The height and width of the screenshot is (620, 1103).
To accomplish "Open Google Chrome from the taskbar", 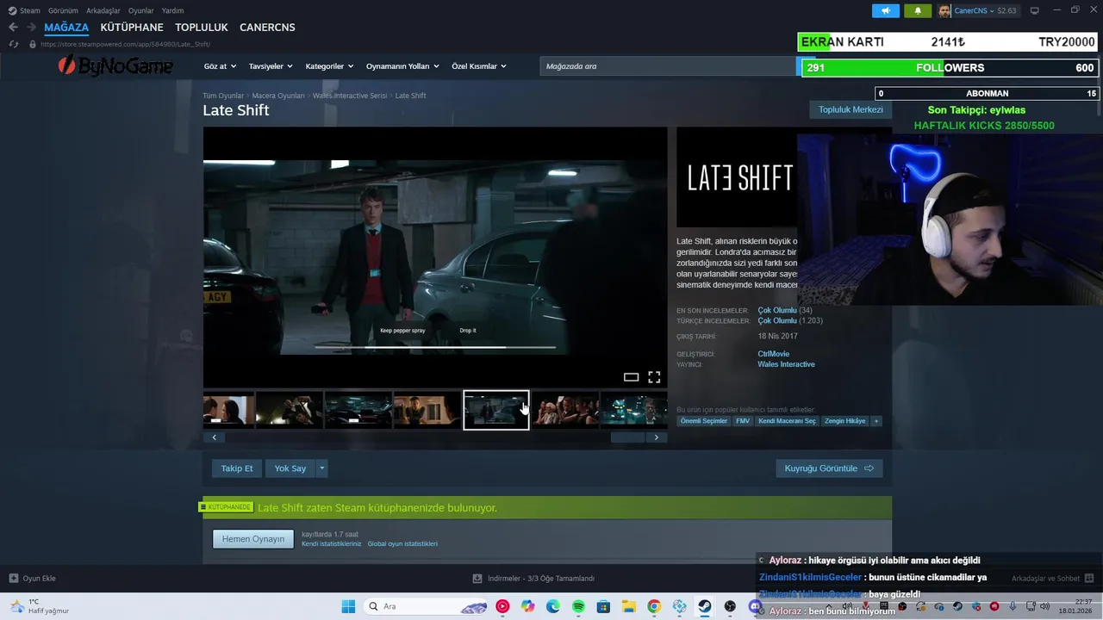I will (x=654, y=606).
